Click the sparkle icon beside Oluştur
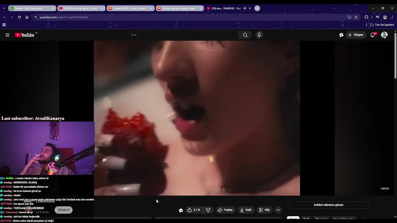Image resolution: width=397 pixels, height=223 pixels. [x=341, y=35]
